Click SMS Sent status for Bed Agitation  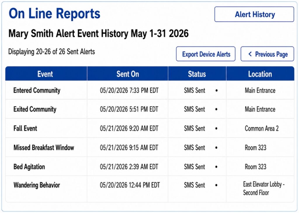(x=194, y=167)
